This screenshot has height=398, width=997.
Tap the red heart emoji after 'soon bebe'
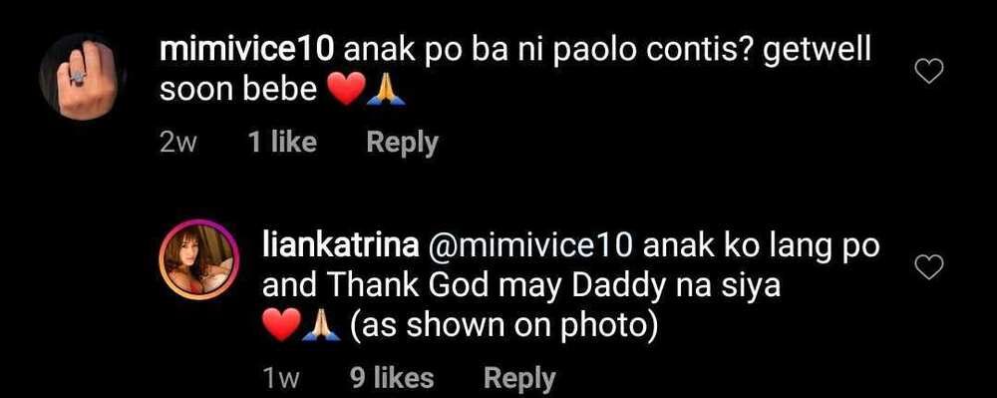[x=347, y=91]
